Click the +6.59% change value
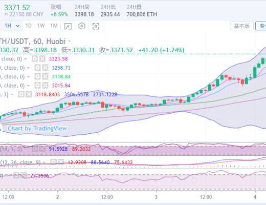 59,14
